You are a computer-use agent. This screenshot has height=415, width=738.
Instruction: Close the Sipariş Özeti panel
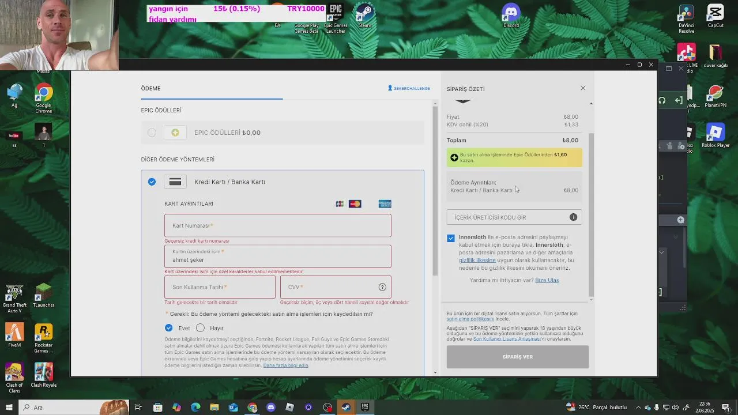(x=583, y=88)
